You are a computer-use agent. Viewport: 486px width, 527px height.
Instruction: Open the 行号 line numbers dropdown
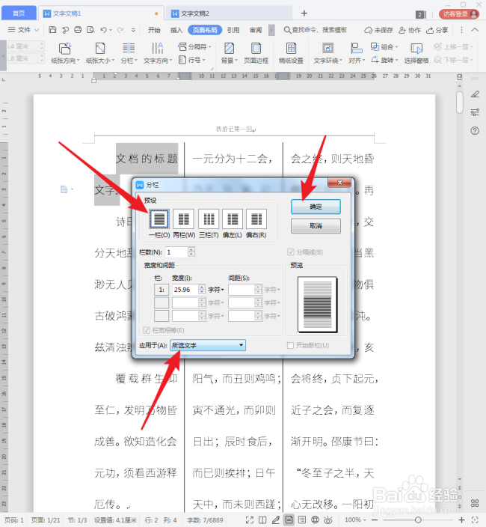coord(191,60)
